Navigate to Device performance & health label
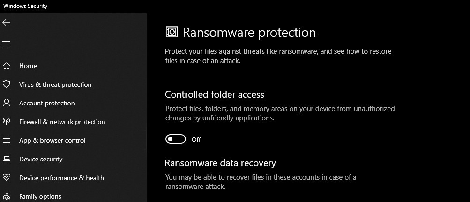This screenshot has width=470, height=202. 61,178
